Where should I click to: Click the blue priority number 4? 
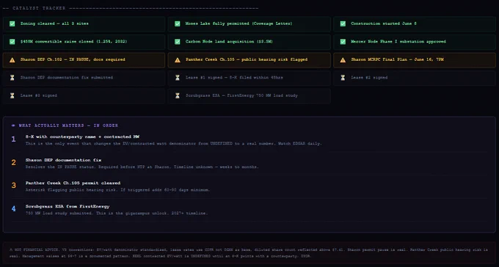(x=13, y=209)
